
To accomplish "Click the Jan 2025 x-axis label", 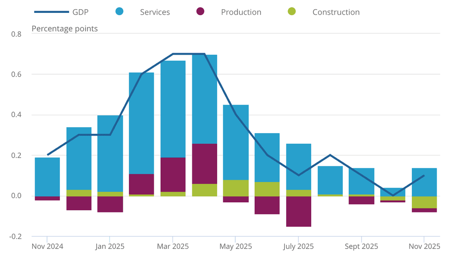I will pyautogui.click(x=110, y=246).
